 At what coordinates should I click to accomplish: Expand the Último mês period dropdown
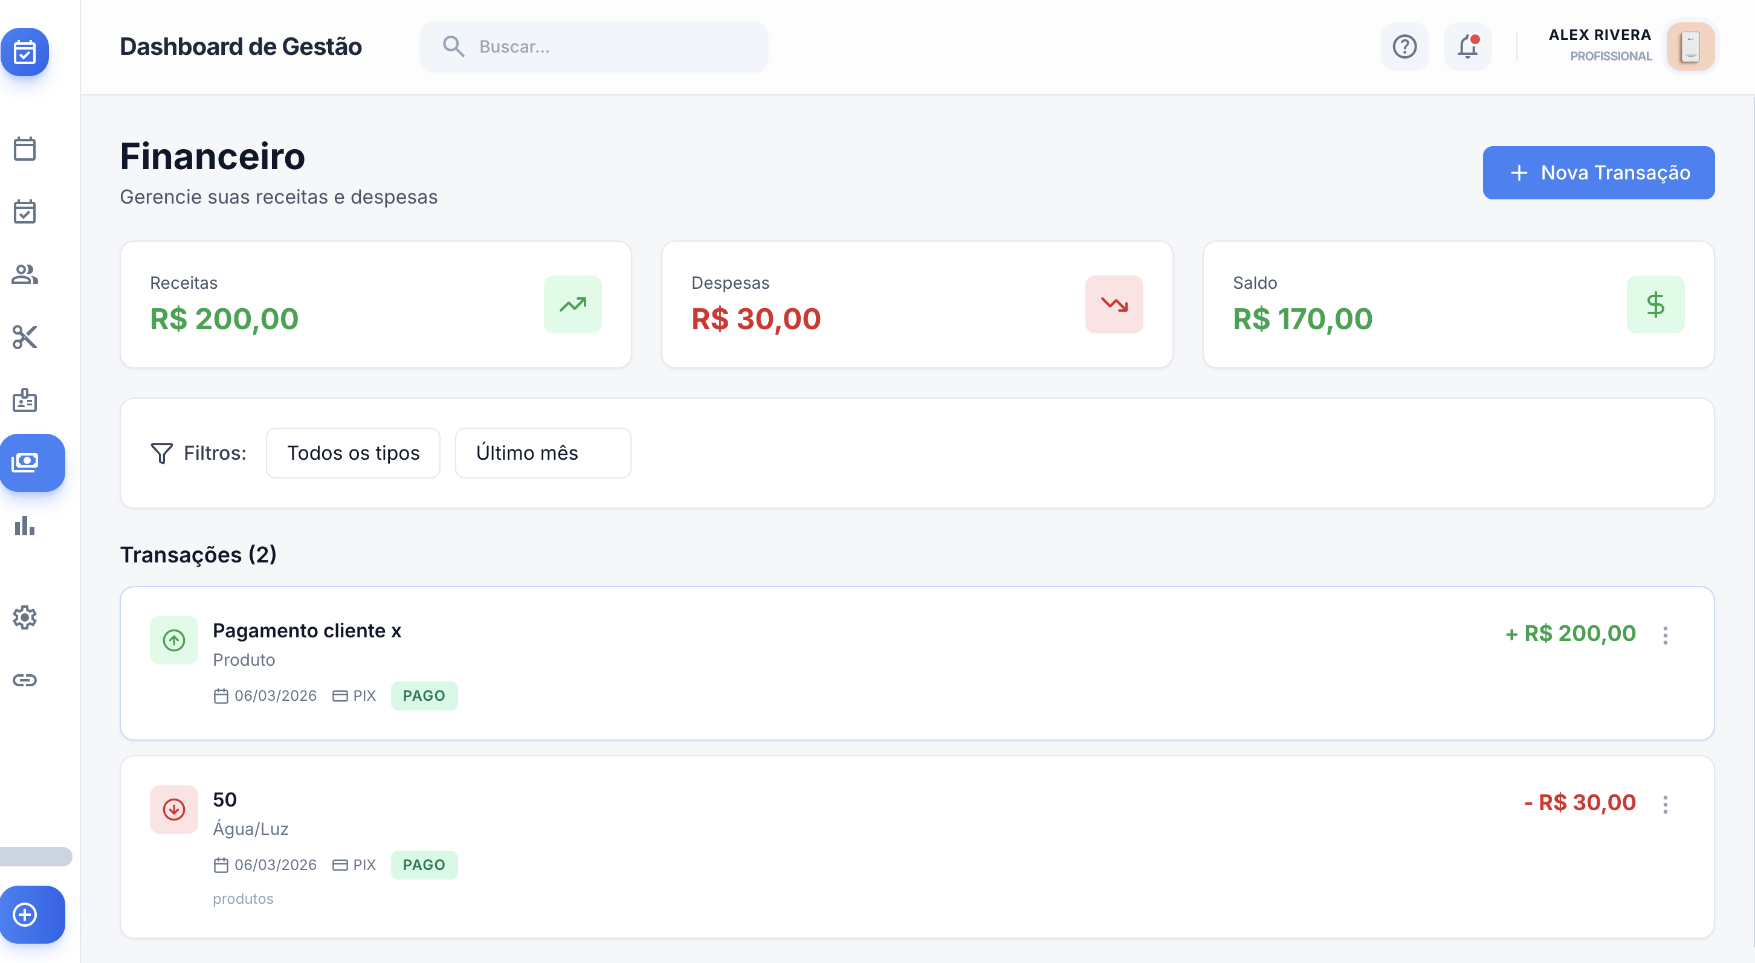tap(542, 453)
